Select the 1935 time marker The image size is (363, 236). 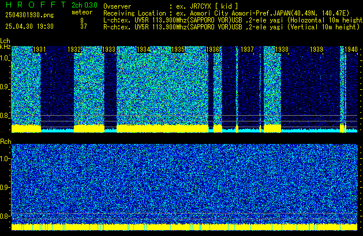[178, 50]
